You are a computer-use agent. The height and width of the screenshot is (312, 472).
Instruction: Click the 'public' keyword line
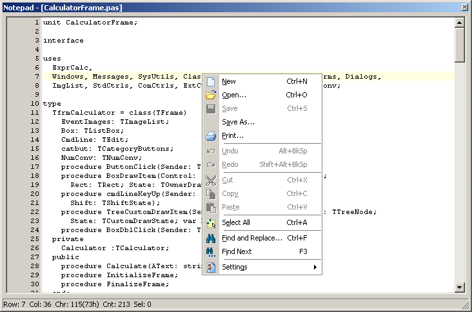[65, 257]
